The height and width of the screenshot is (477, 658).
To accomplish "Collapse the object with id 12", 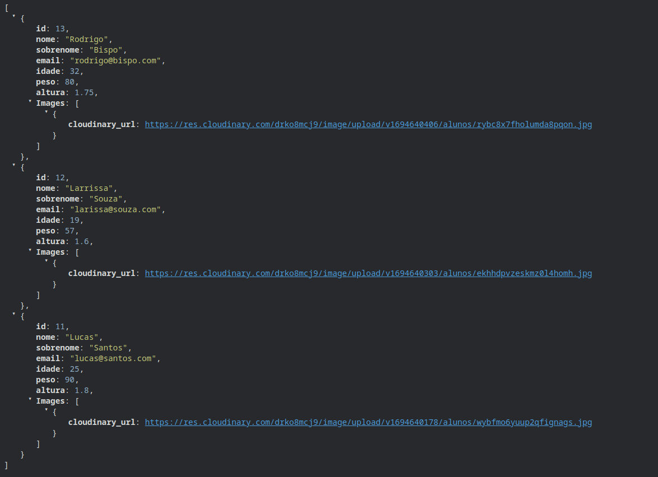I will (x=14, y=166).
